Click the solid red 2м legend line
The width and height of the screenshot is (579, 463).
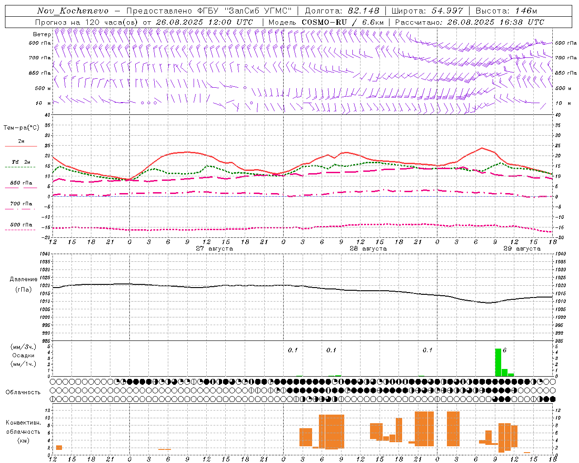21,146
